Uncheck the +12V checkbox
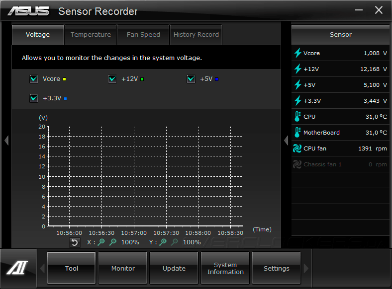This screenshot has width=392, height=289. [x=112, y=79]
